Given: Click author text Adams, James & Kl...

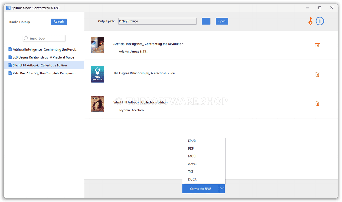Looking at the screenshot, I should [x=133, y=52].
